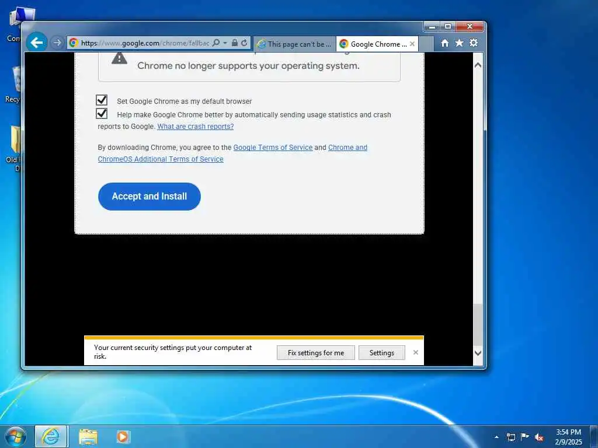This screenshot has width=598, height=448.
Task: Open Action Center flag icon
Action: coord(525,436)
